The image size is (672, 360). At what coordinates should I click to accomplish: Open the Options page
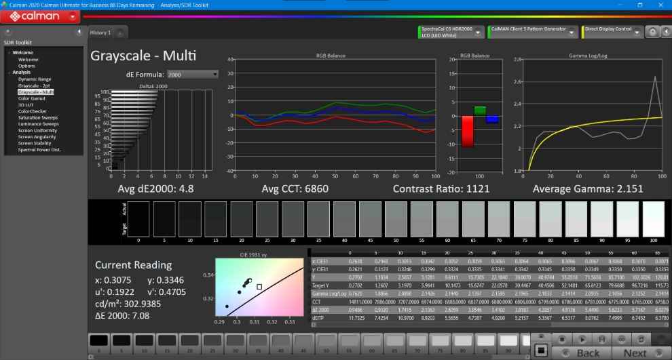(26, 66)
